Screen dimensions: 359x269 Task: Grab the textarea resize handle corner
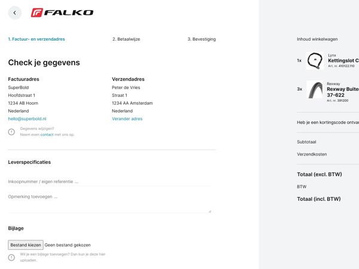pos(210,212)
